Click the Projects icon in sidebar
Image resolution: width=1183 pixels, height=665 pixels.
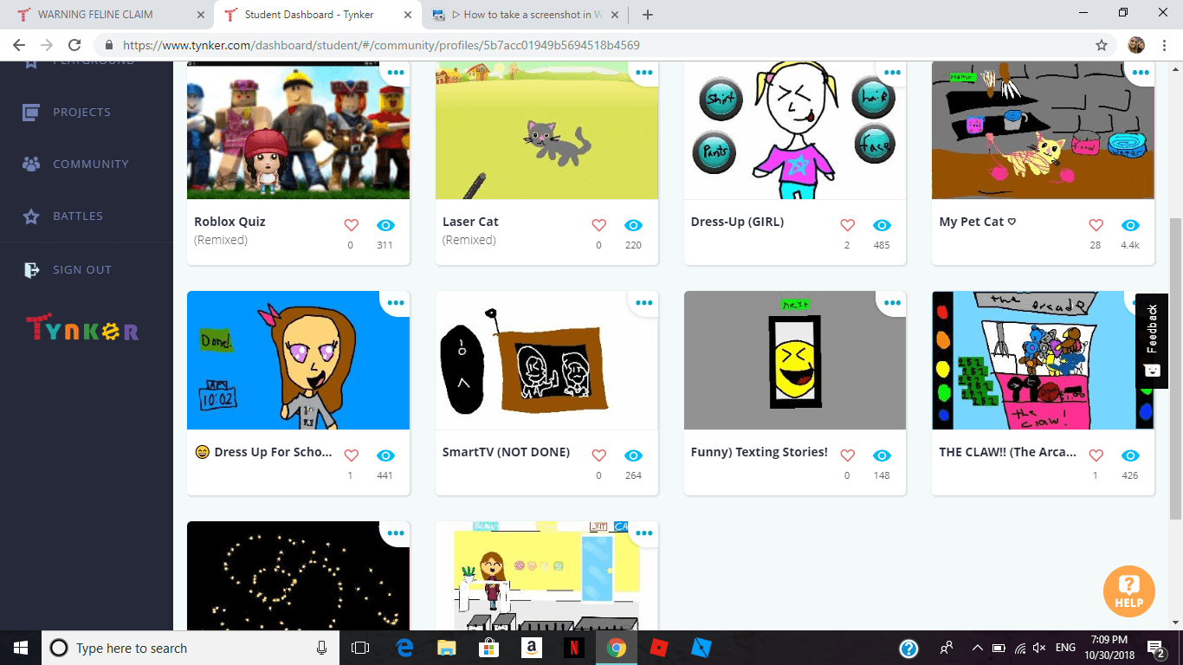point(31,112)
